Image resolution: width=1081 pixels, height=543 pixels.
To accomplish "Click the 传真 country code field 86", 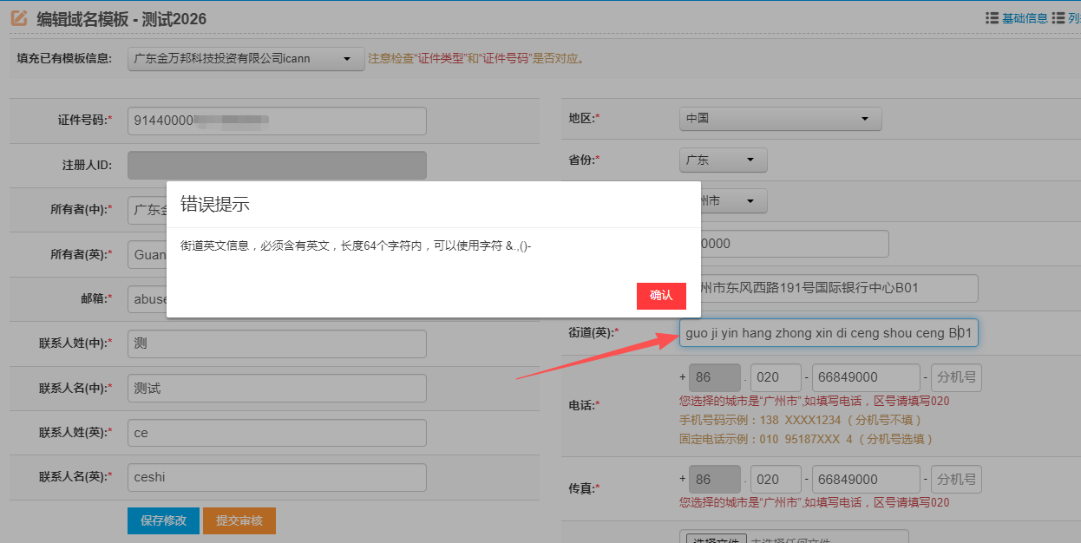I will pos(715,480).
